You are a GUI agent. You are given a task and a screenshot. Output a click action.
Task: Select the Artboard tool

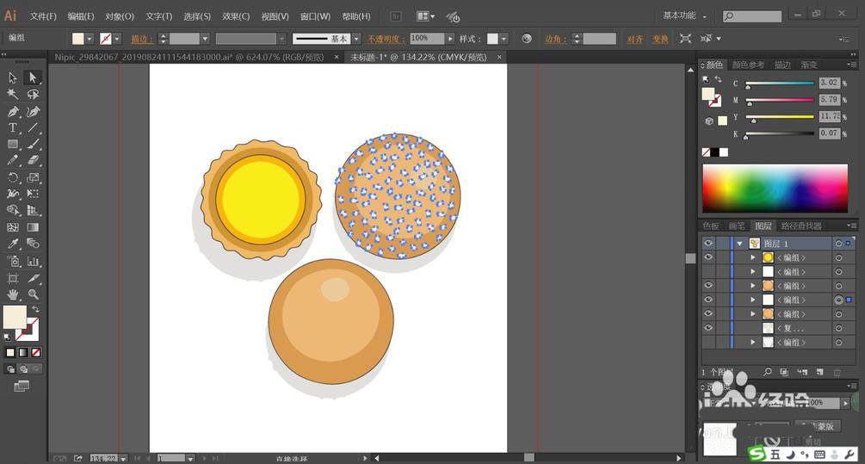click(x=13, y=278)
